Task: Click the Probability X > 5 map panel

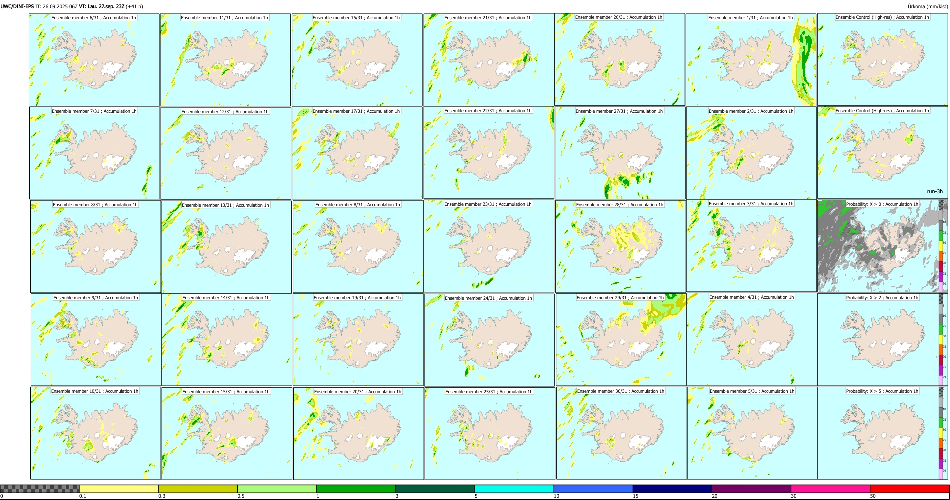Action: (883, 433)
